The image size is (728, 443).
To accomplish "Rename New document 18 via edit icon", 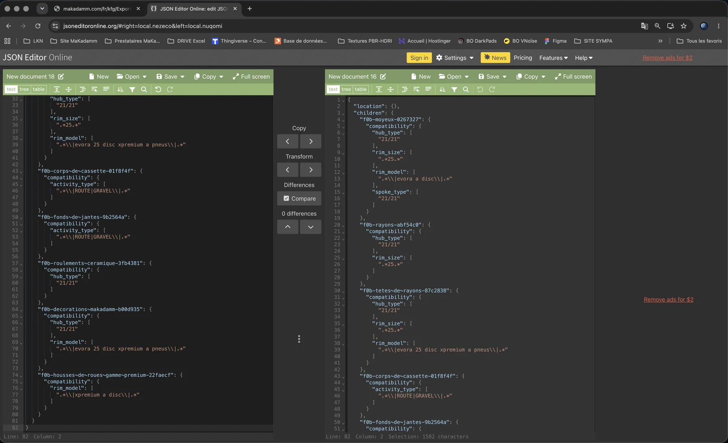I will click(61, 77).
